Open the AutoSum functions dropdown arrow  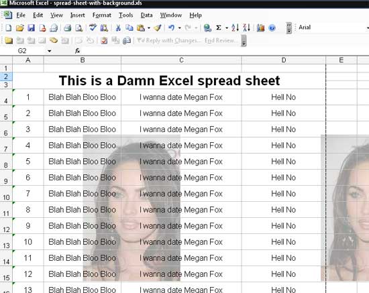pos(227,28)
